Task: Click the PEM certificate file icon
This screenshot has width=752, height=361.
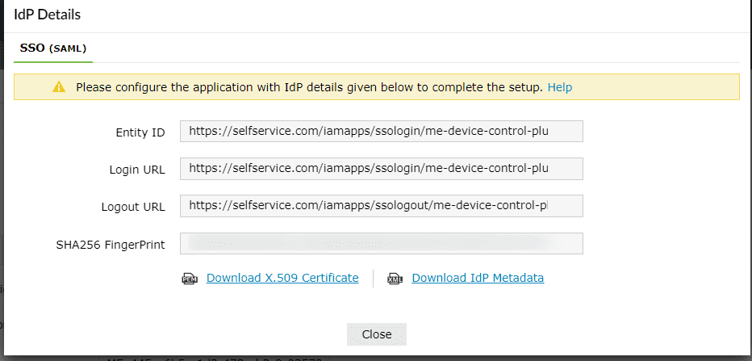Action: (190, 279)
